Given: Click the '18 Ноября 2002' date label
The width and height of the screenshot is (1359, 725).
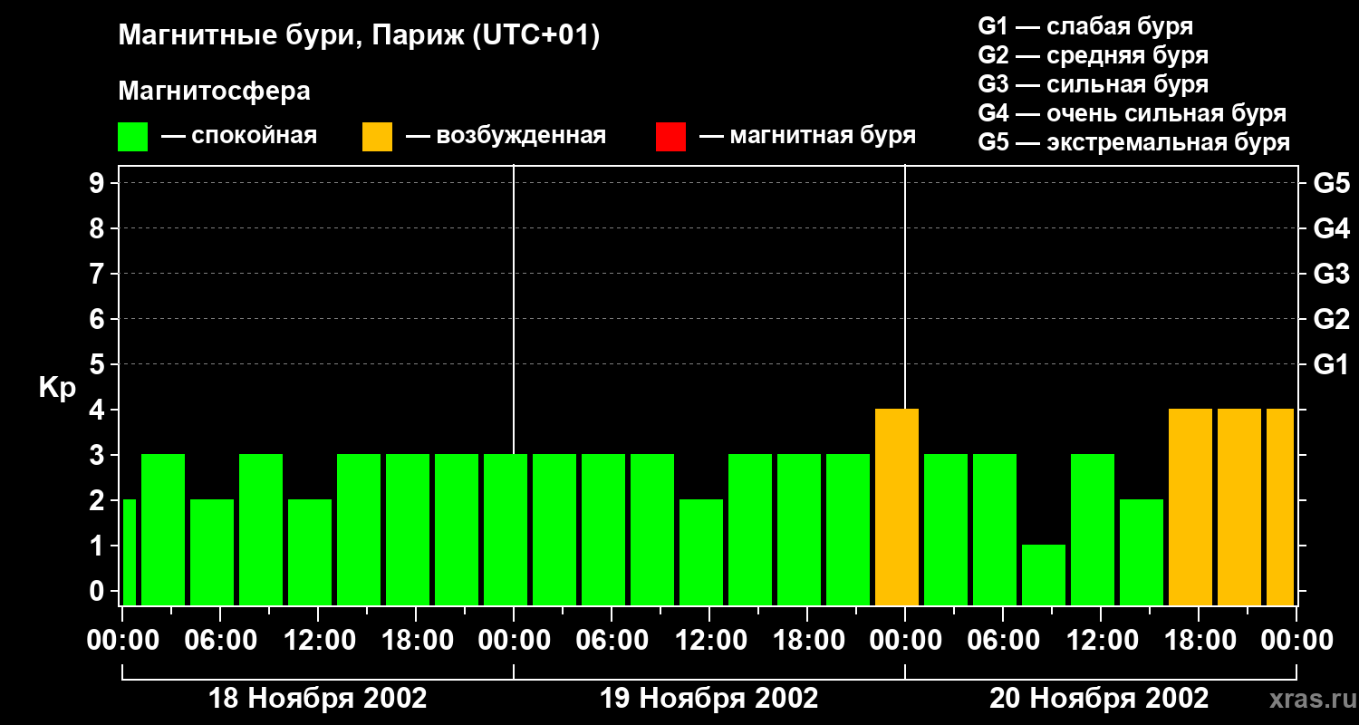Looking at the screenshot, I should tap(318, 699).
